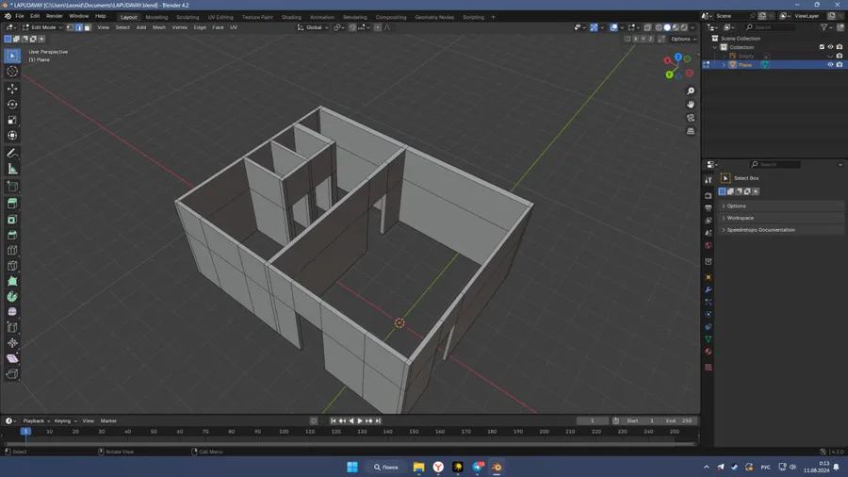Viewport: 848px width, 477px height.
Task: Select the Smooth tool
Action: pyautogui.click(x=12, y=312)
